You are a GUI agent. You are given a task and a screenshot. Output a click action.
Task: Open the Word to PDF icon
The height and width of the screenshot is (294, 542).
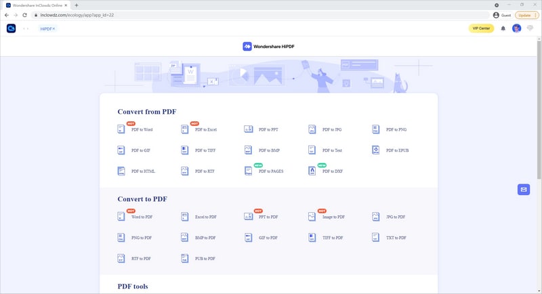(x=121, y=217)
